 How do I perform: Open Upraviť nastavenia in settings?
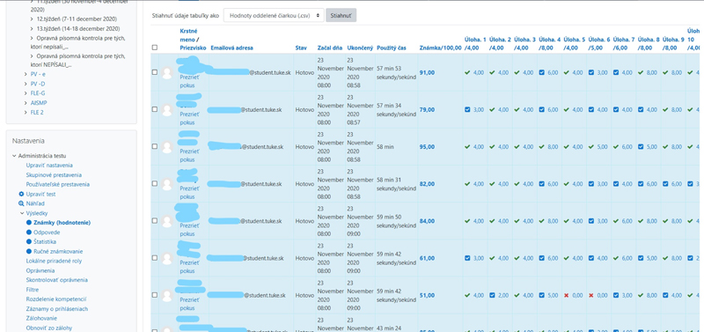tap(49, 166)
